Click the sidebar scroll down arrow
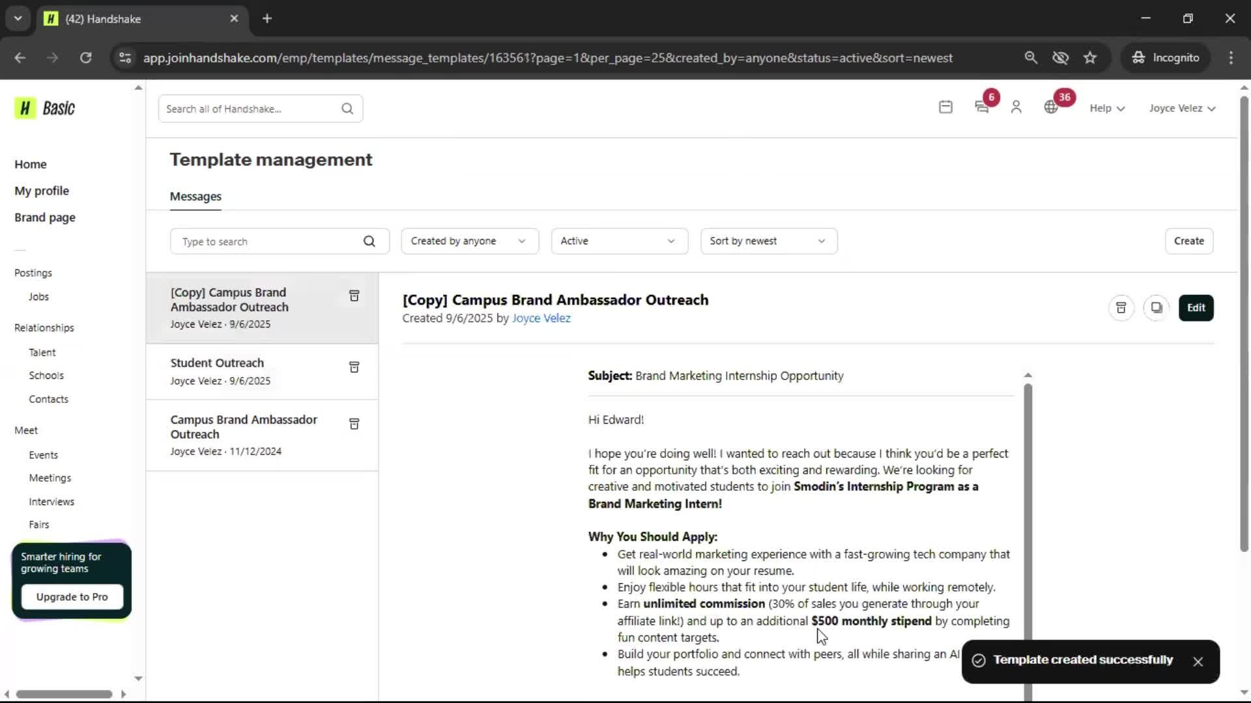The width and height of the screenshot is (1251, 703). 138,678
